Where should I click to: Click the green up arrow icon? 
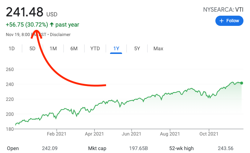[x=52, y=25]
